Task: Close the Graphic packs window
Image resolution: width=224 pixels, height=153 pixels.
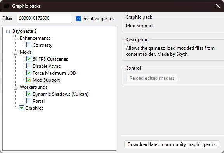Action: click(x=217, y=6)
